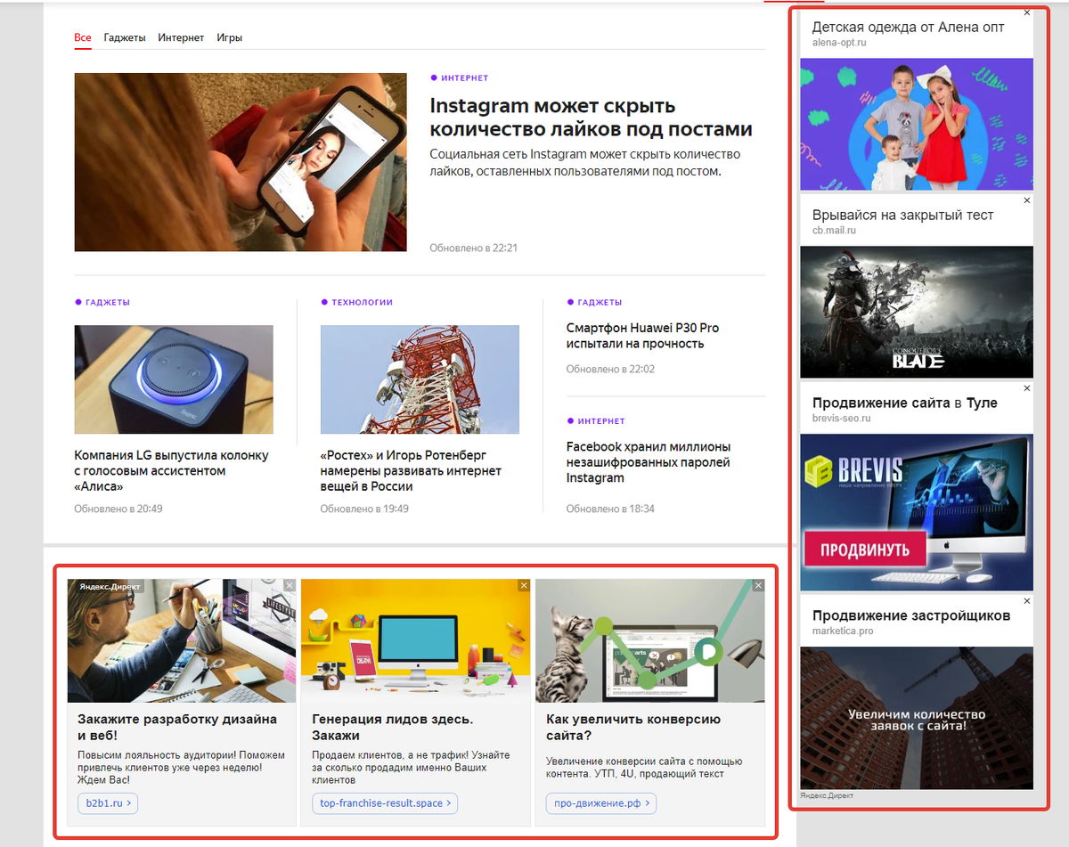Click the marketica.pro domain link
Viewport: 1069px width, 847px height.
842,631
